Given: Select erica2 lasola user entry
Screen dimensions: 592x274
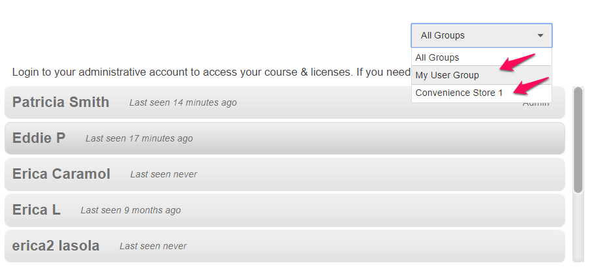Looking at the screenshot, I should [56, 246].
